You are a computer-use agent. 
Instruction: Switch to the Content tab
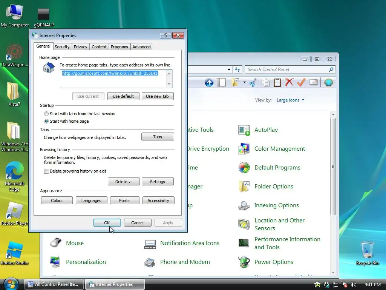click(x=99, y=47)
